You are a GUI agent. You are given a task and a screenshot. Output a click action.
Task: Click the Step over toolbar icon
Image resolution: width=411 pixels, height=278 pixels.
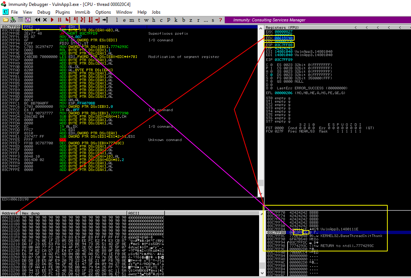(x=75, y=20)
